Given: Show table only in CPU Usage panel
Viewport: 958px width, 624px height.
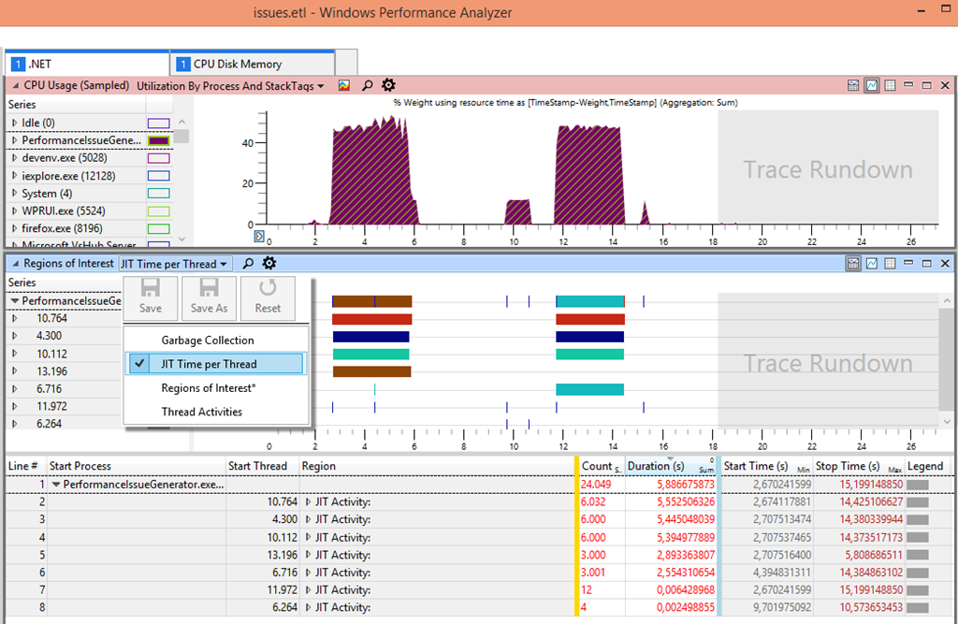Looking at the screenshot, I should coord(891,85).
